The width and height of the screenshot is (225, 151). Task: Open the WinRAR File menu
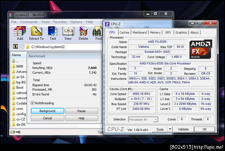14,22
